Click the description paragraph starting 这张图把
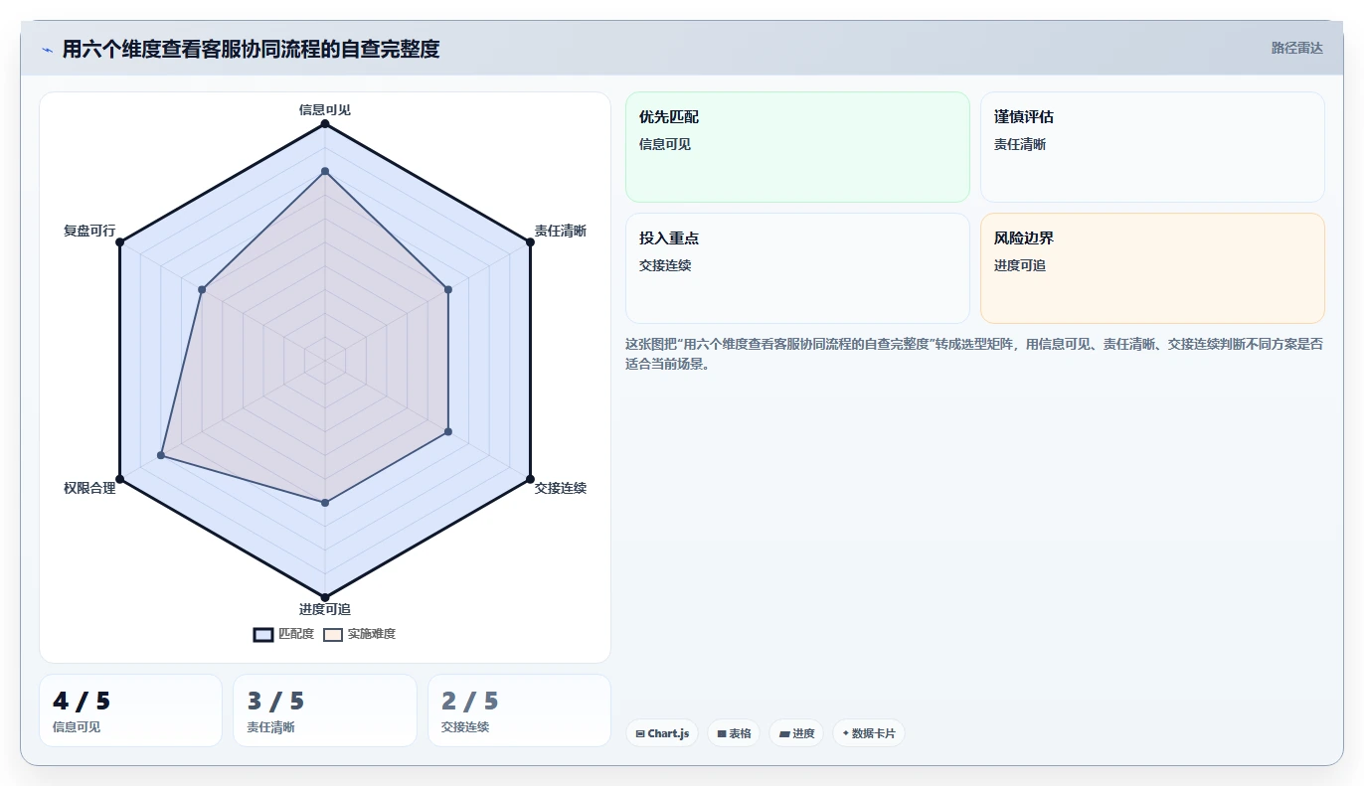The height and width of the screenshot is (786, 1364). tap(974, 354)
